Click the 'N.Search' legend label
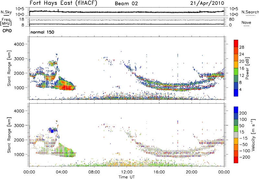 tap(250, 12)
